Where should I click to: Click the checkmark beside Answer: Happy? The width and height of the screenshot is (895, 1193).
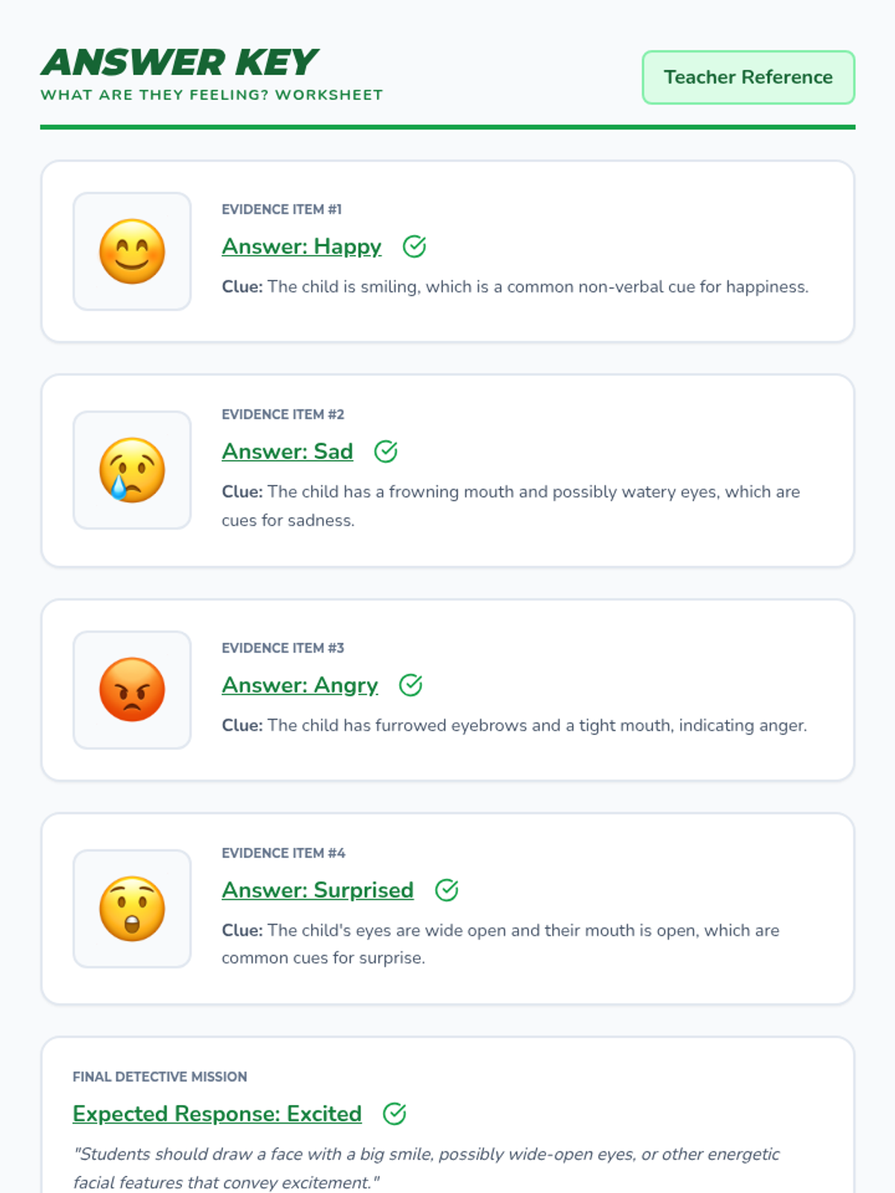414,246
